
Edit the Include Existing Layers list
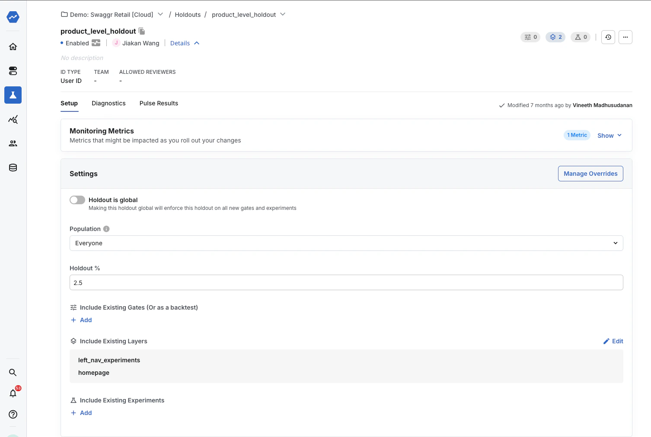(x=613, y=341)
